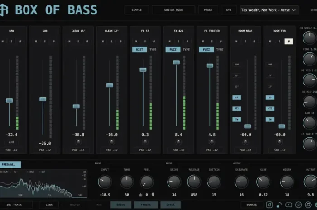Click the pick icon under FEEL knob

(x=153, y=195)
